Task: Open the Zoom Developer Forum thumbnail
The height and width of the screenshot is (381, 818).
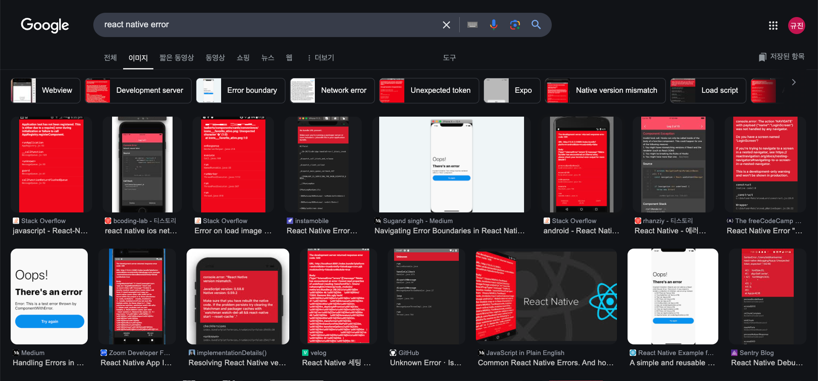Action: pos(137,296)
